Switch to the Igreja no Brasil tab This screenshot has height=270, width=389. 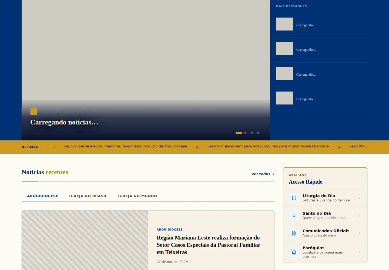[88, 196]
